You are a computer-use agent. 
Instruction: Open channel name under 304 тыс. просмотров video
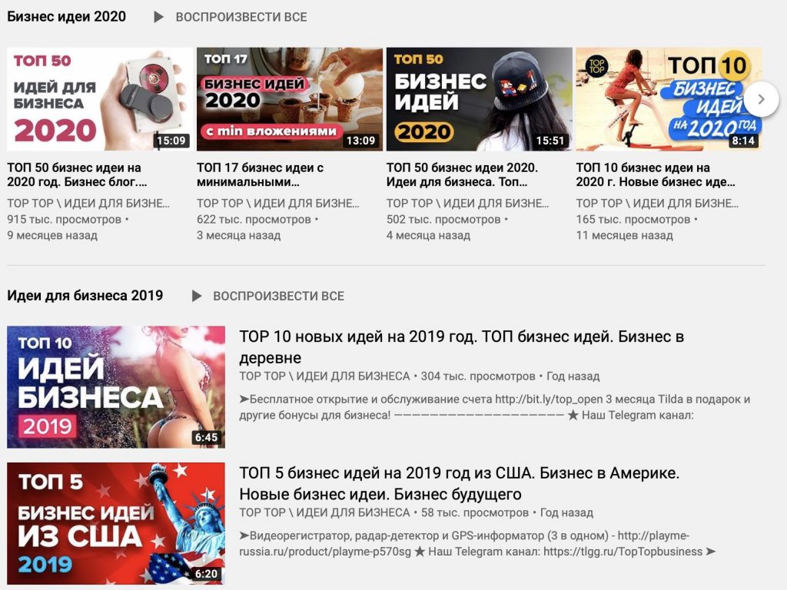(324, 376)
